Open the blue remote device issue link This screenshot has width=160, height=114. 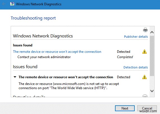click(57, 52)
